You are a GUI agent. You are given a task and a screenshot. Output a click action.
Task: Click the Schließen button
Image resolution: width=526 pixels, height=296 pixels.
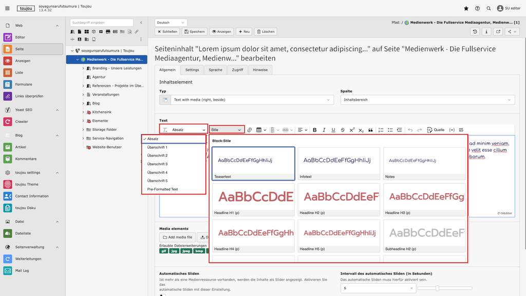167,31
